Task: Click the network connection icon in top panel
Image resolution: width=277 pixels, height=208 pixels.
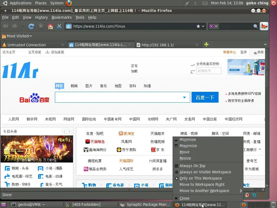Action: pyautogui.click(x=187, y=3)
